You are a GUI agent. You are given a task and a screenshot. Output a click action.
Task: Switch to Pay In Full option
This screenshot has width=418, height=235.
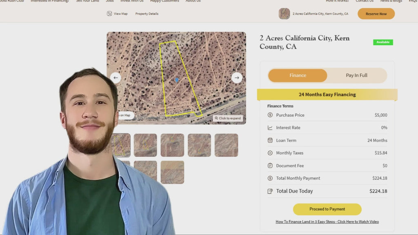pyautogui.click(x=356, y=75)
